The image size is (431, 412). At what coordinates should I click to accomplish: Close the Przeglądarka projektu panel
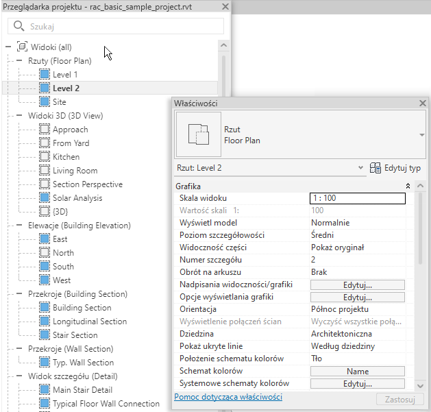[225, 7]
